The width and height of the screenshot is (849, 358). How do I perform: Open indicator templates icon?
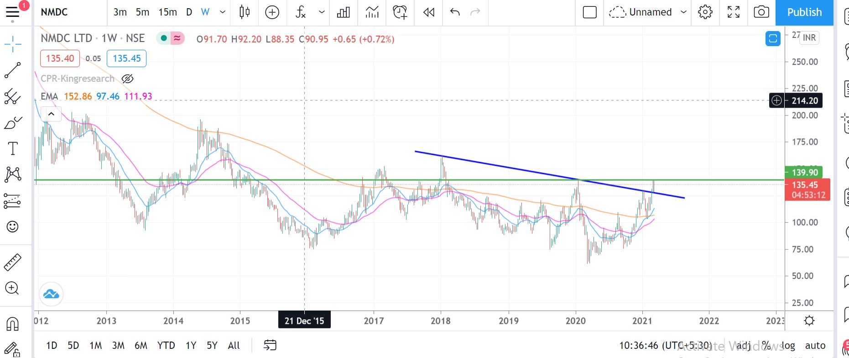372,12
